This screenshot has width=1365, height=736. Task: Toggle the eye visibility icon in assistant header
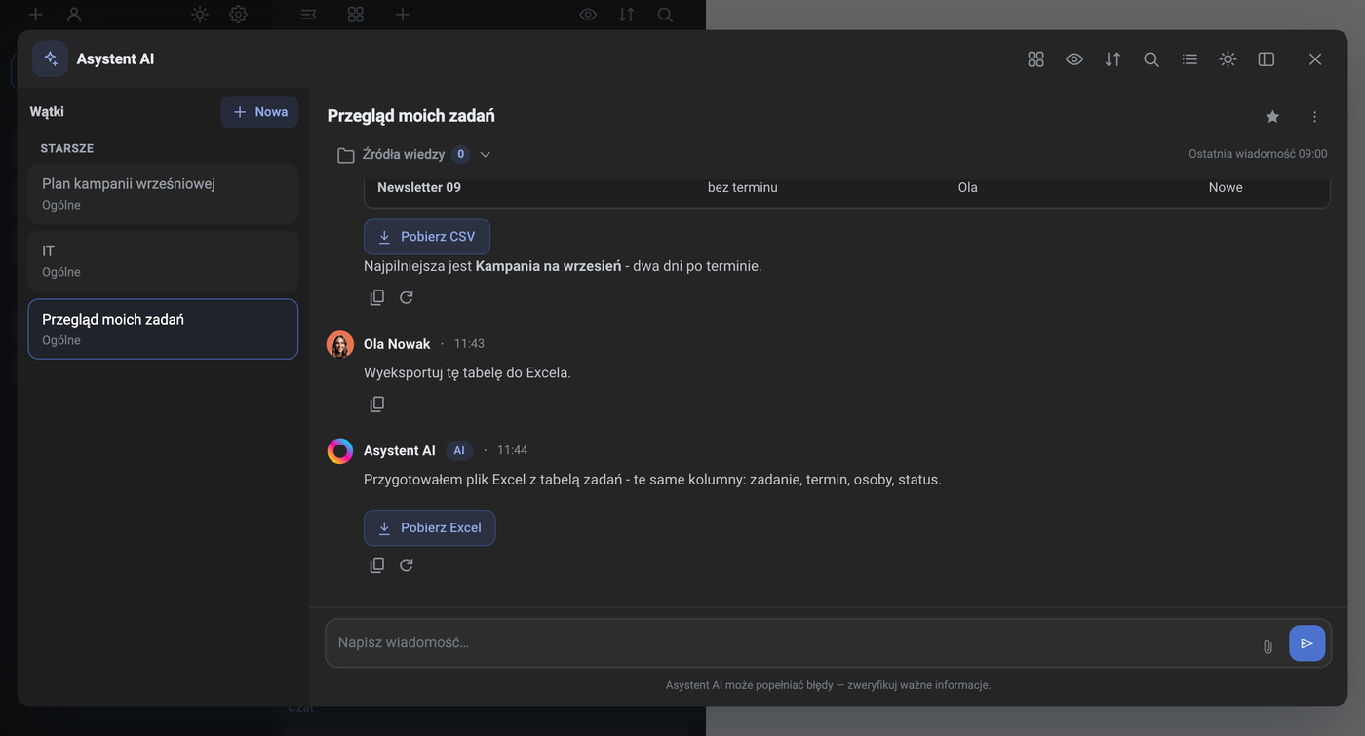click(x=1074, y=59)
